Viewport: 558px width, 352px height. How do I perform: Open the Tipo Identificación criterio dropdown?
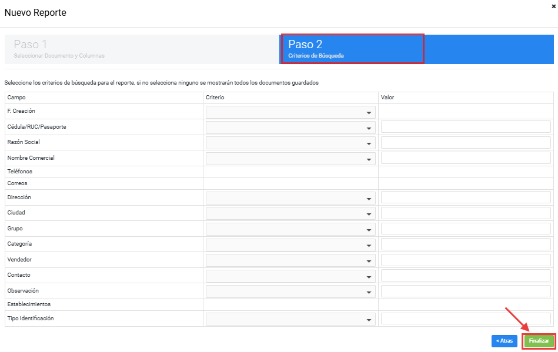[290, 319]
